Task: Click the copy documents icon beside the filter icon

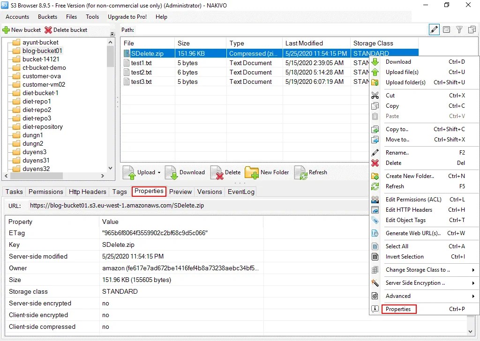Action: pos(472,29)
